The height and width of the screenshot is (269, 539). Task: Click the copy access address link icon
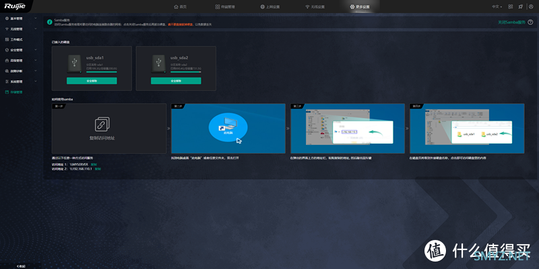[x=102, y=124]
